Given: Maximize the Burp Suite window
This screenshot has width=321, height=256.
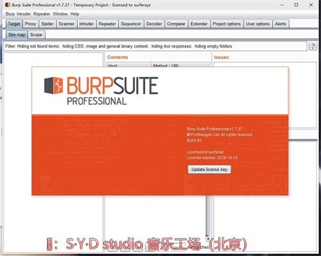Looking at the screenshot, I should pyautogui.click(x=297, y=4).
